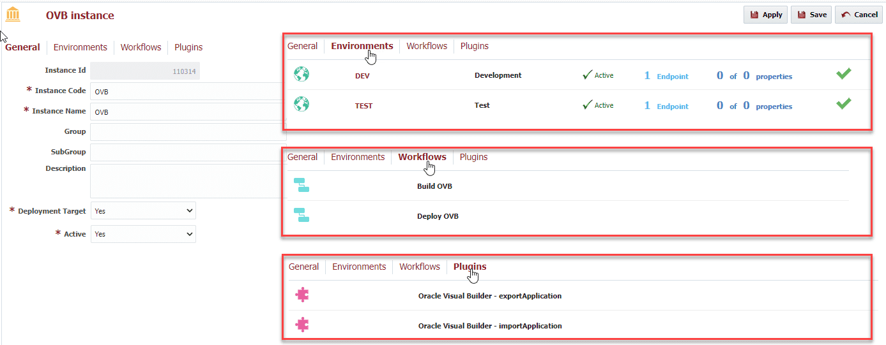This screenshot has width=886, height=345.
Task: Click Workflows tab in bottom inset panel
Action: (x=420, y=267)
